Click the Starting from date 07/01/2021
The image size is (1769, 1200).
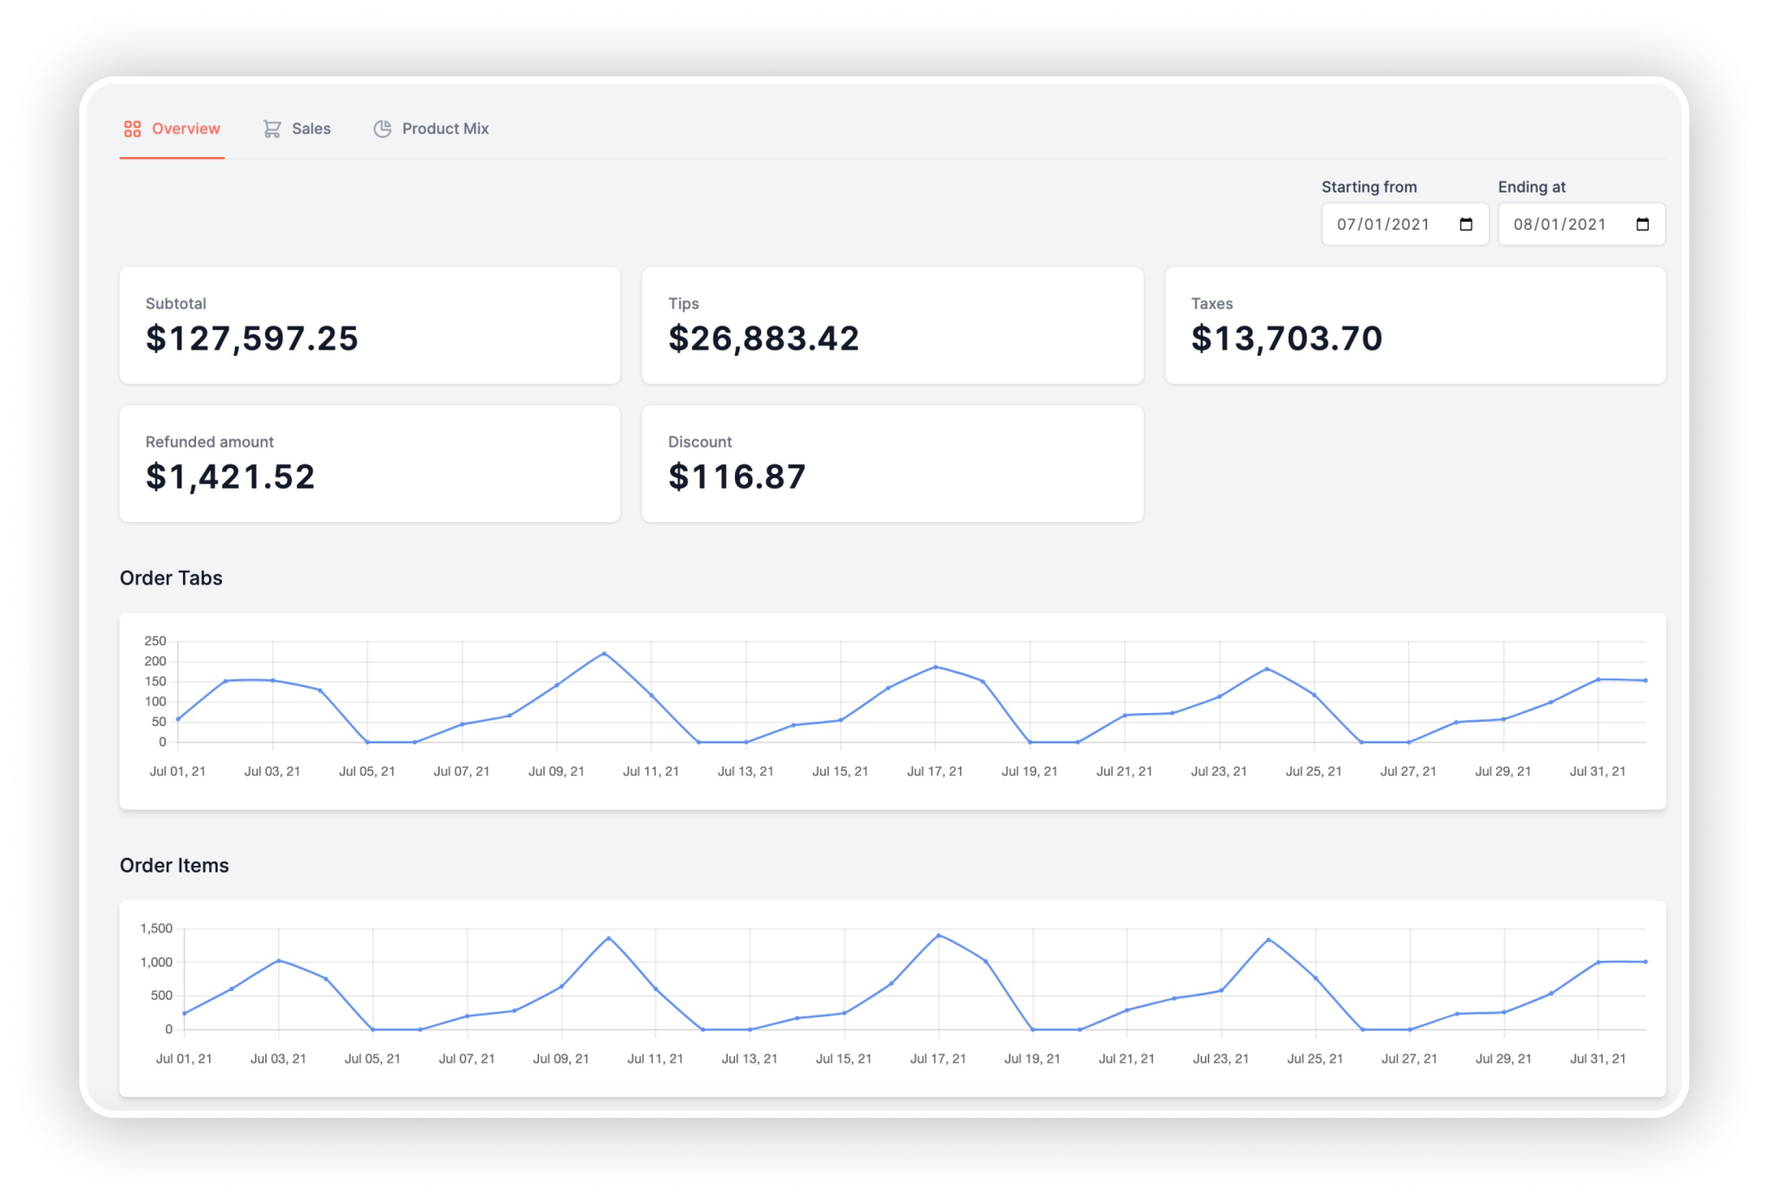coord(1383,224)
